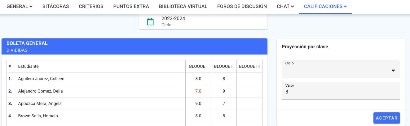
Task: Select the 2023-2024 Ciclo card
Action: tap(203, 22)
